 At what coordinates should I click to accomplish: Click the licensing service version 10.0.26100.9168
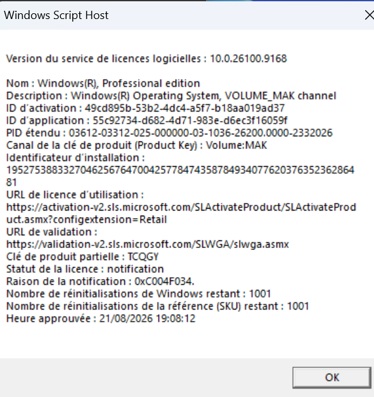tap(248, 59)
